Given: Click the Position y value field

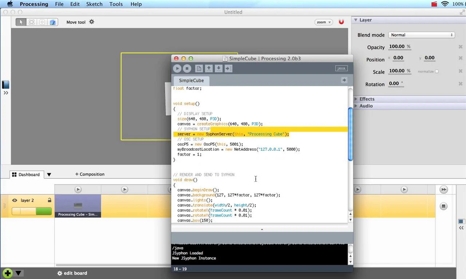Looking at the screenshot, I should point(430,58).
